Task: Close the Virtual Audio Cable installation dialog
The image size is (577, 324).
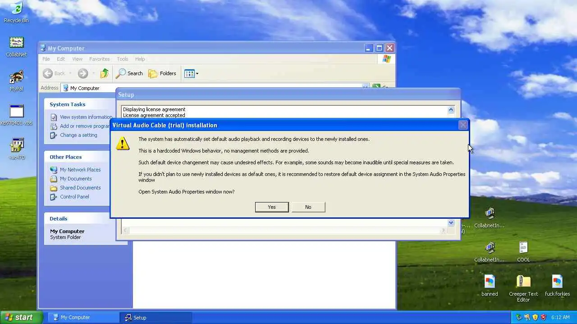Action: 463,125
